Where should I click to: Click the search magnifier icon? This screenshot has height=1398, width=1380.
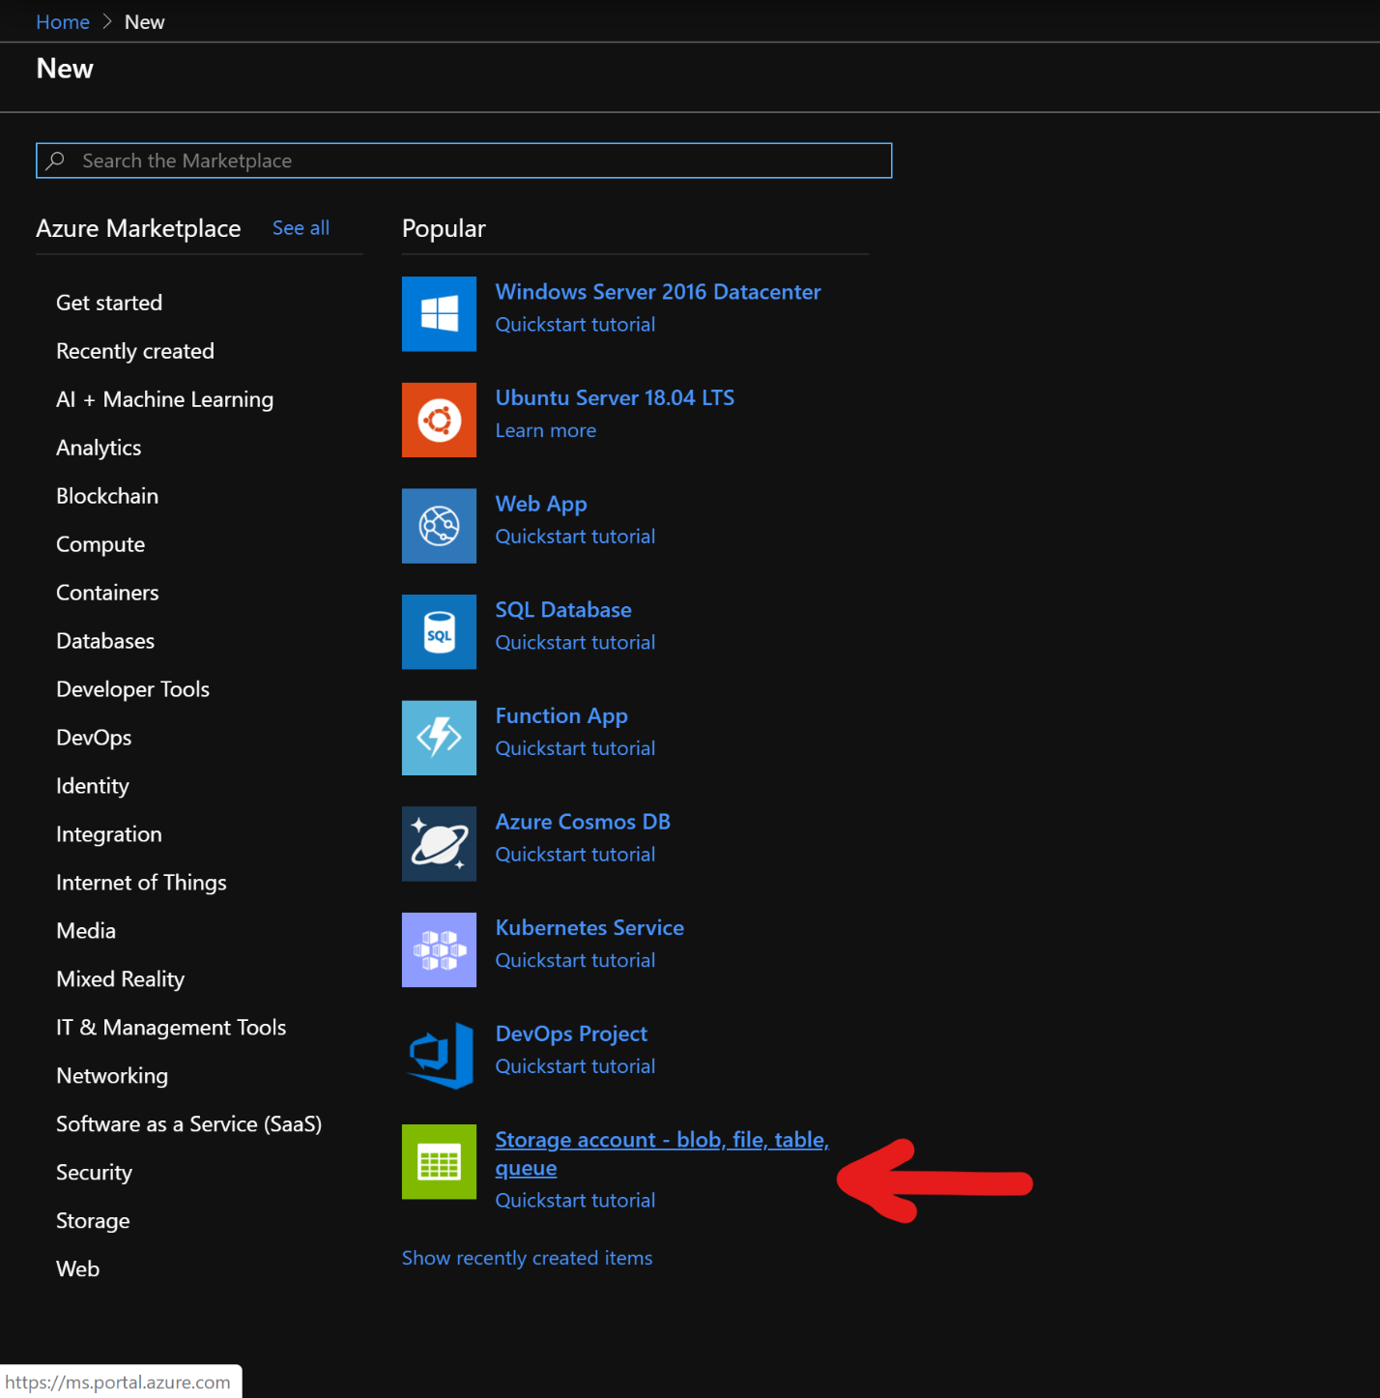57,160
